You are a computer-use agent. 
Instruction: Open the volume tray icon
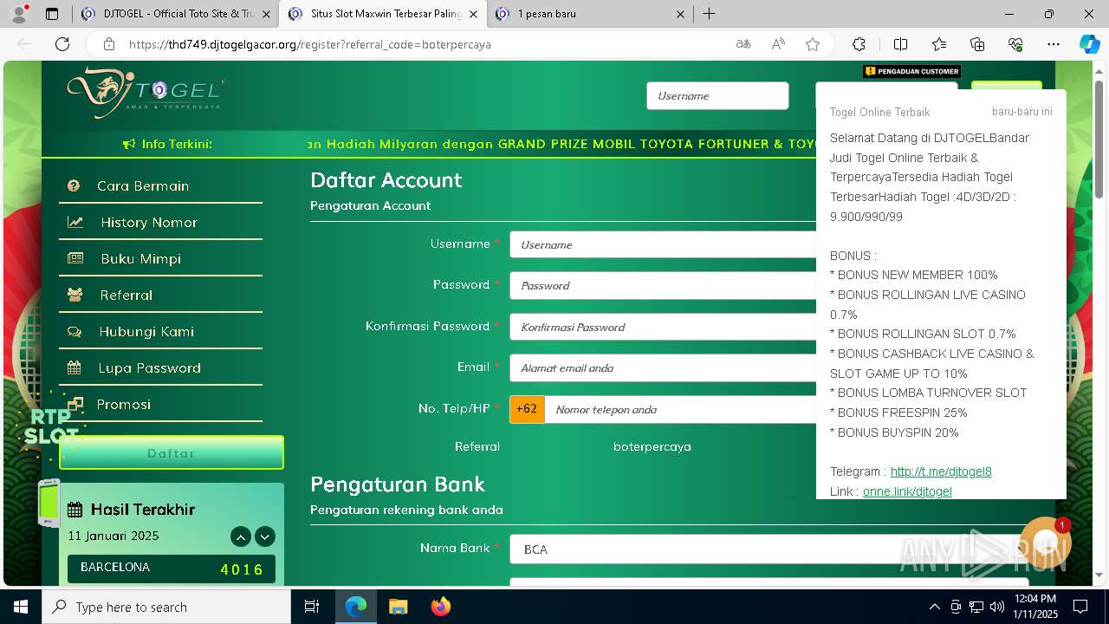pyautogui.click(x=997, y=607)
